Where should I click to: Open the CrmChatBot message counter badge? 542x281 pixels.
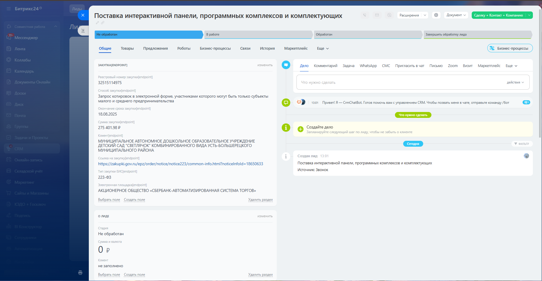[x=526, y=102]
